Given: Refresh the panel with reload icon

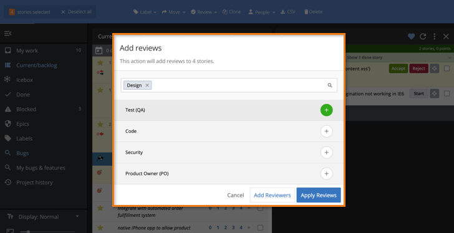Looking at the screenshot, I should pyautogui.click(x=423, y=36).
